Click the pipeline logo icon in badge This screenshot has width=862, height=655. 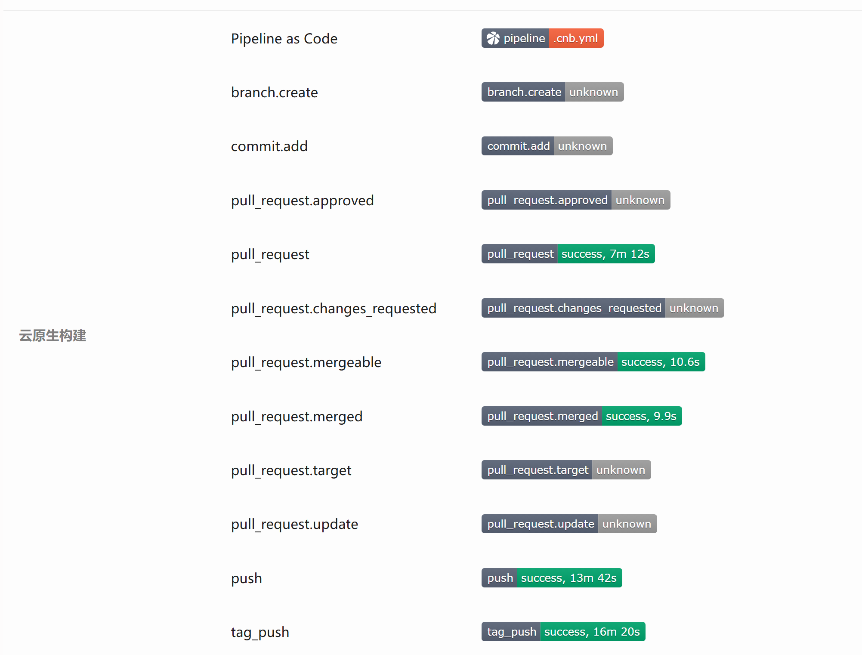click(x=493, y=38)
